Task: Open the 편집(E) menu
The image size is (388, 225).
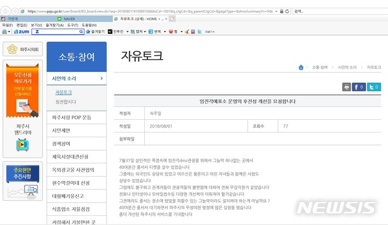Action: [22, 25]
